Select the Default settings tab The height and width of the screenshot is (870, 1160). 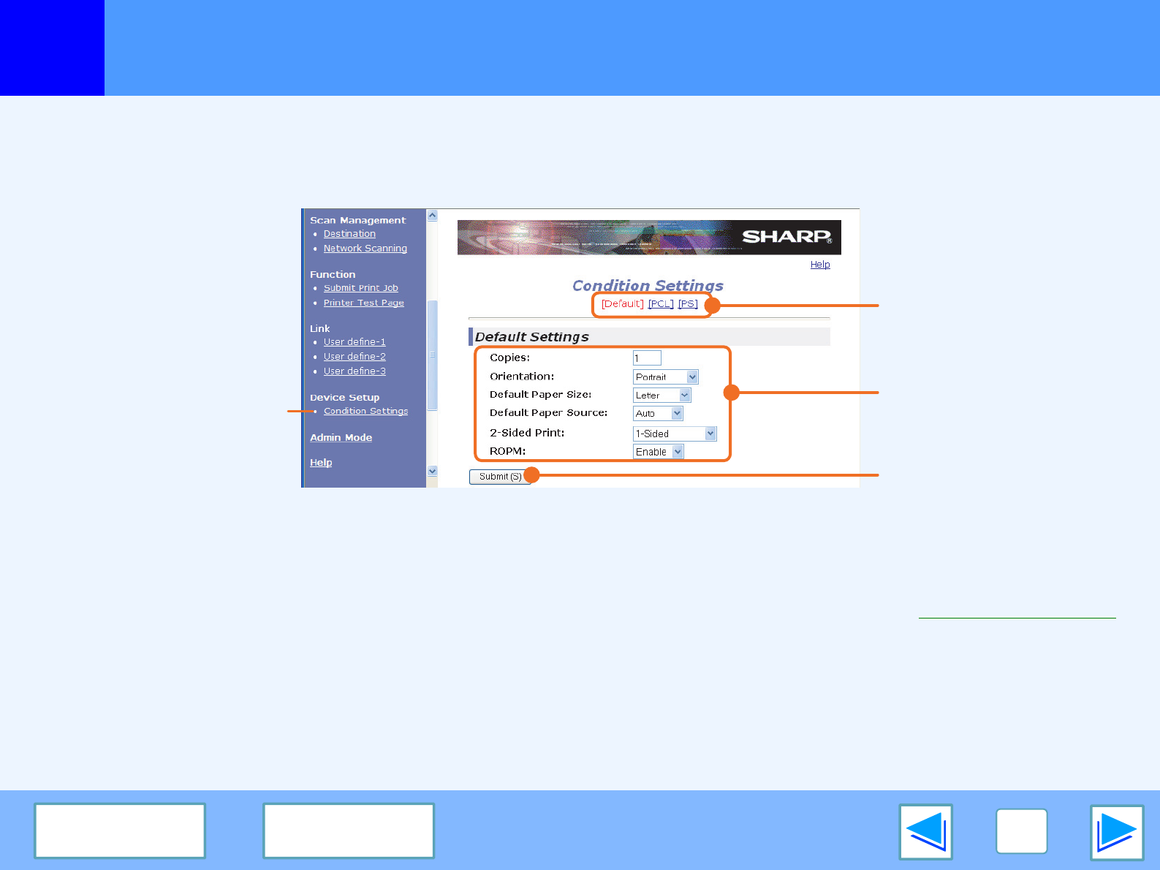point(622,304)
